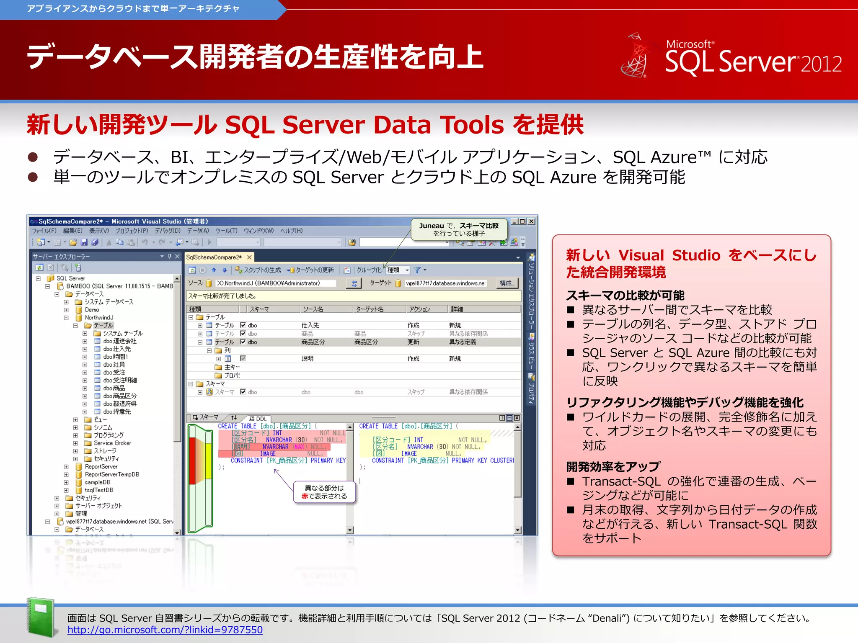Toggle checkbox on the スキーマ dbo row
858x643 pixels.
click(x=243, y=392)
